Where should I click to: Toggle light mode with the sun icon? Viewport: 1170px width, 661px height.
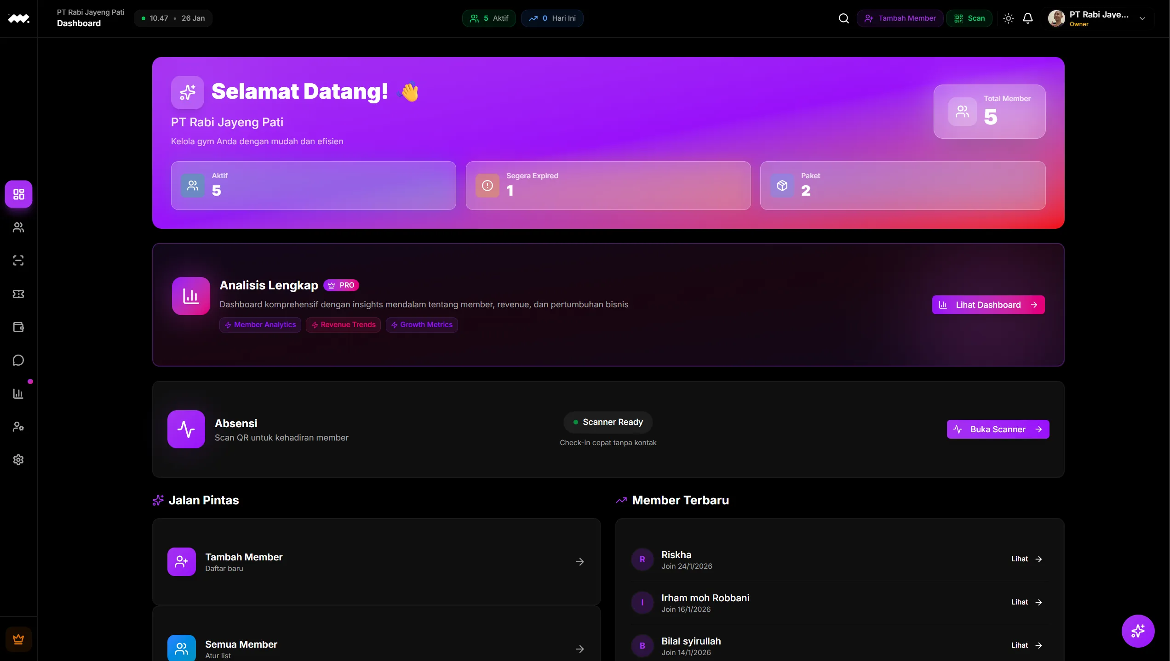point(1008,18)
